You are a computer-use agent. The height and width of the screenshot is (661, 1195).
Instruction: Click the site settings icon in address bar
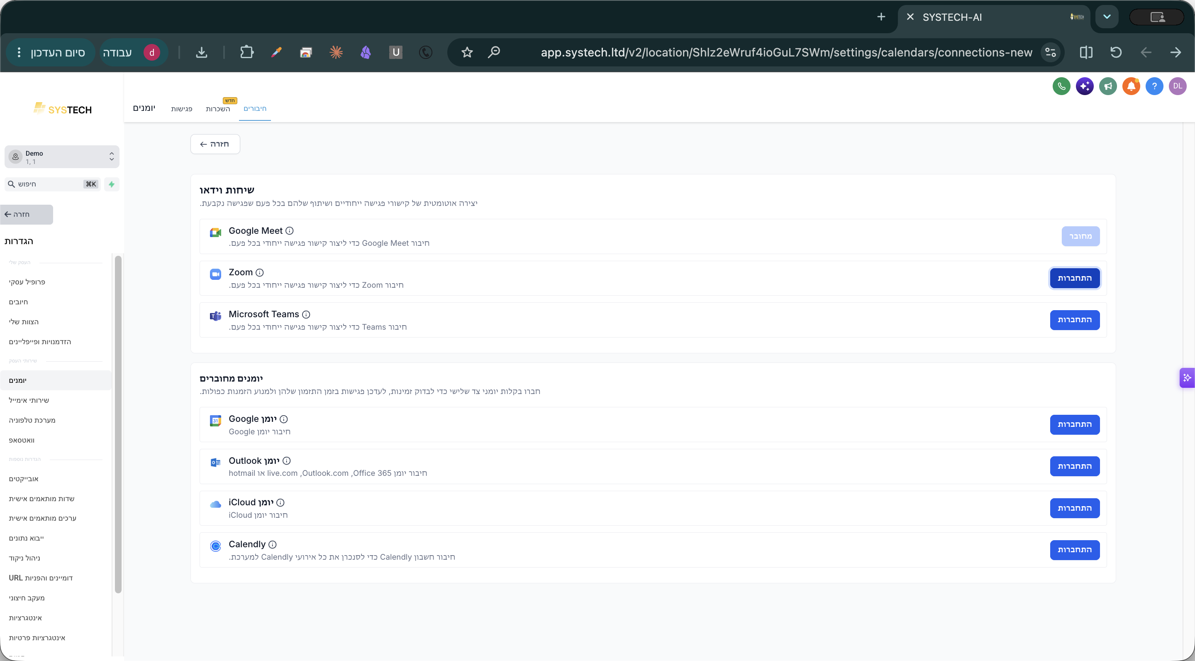1050,52
